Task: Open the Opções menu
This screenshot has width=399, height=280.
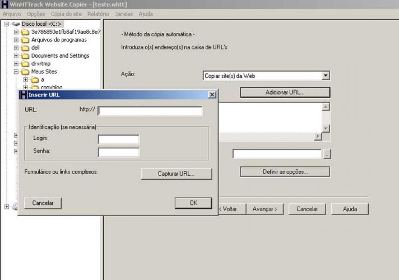Action: (x=36, y=14)
